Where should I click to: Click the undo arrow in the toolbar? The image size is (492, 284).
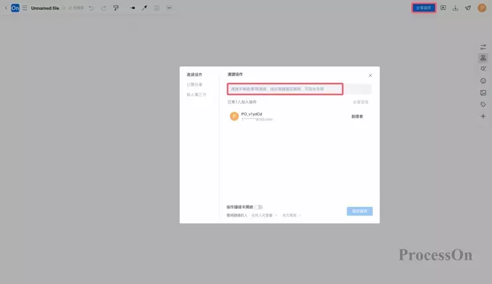91,8
